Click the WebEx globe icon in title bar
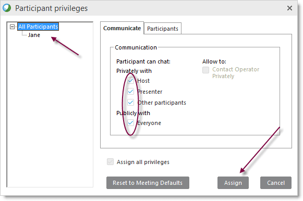 pyautogui.click(x=7, y=8)
